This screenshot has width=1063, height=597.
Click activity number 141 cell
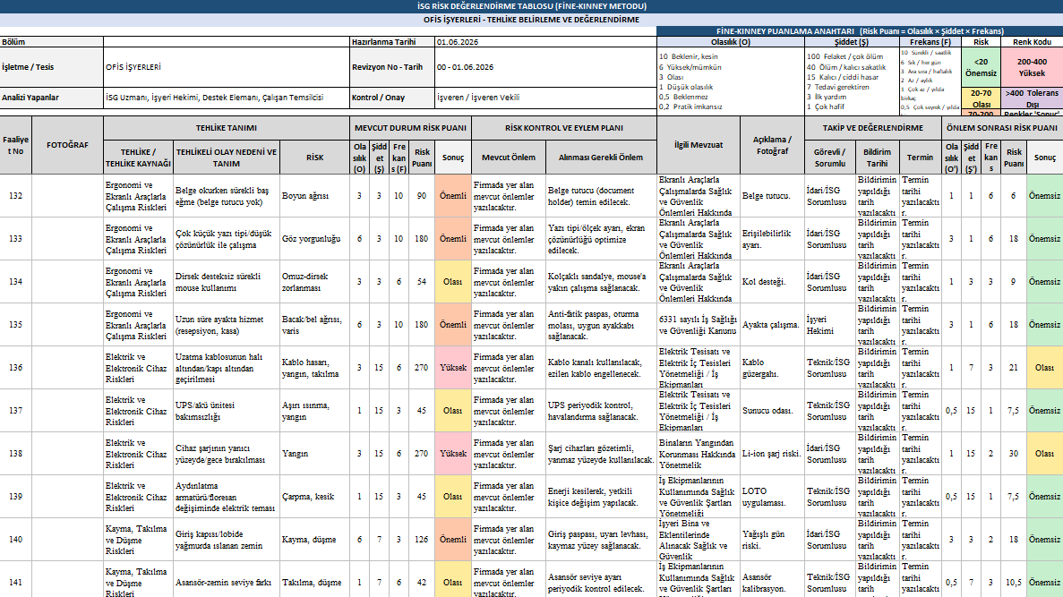point(15,582)
